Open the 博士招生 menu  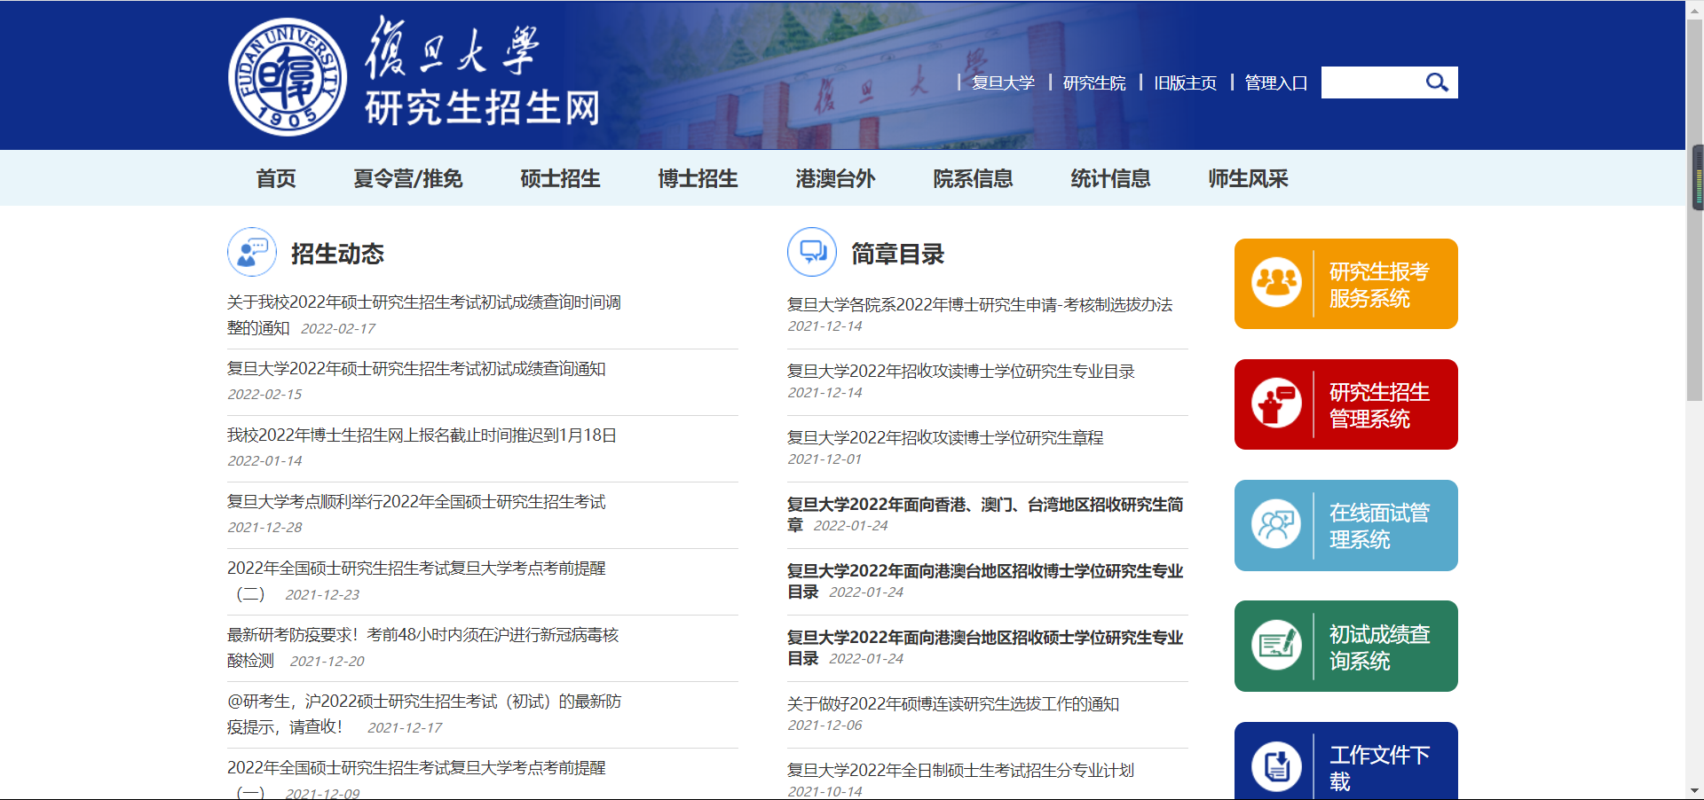[698, 178]
